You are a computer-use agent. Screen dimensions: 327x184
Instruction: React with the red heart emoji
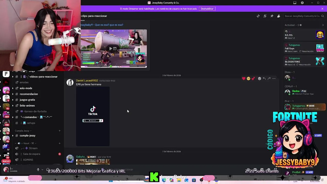click(243, 78)
